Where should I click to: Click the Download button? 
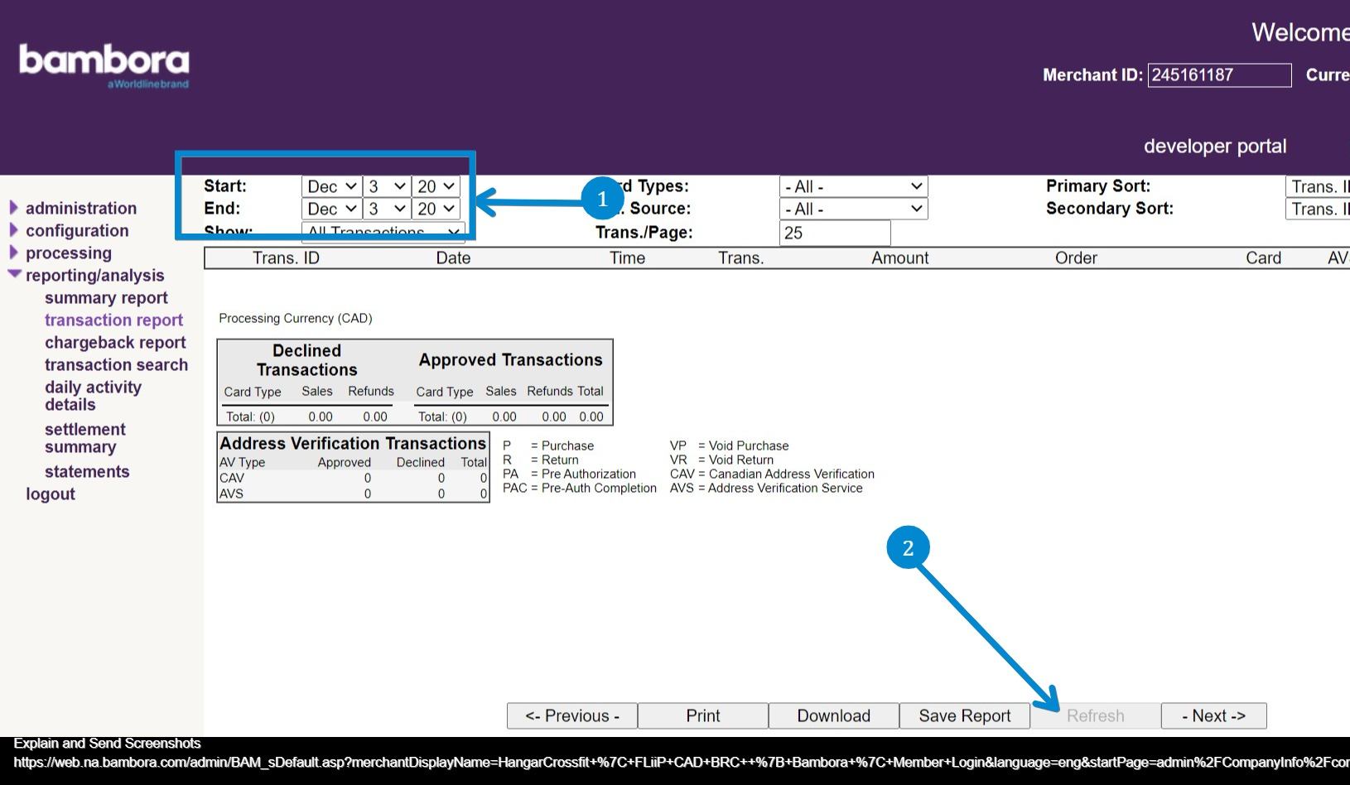pos(833,716)
